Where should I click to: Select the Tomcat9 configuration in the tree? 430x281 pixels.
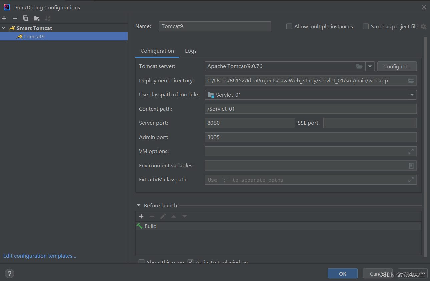pos(64,36)
